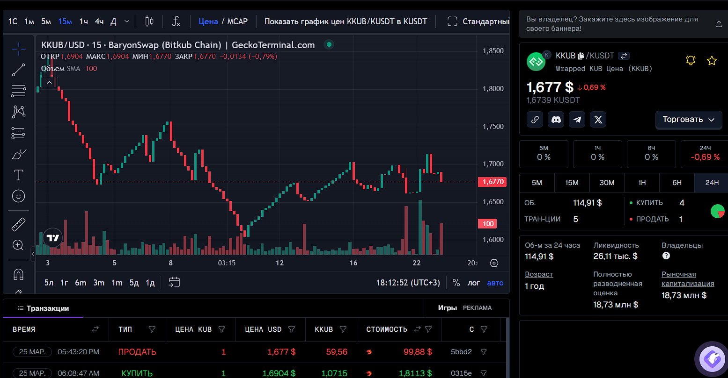Open the Торговать dropdown

[689, 120]
